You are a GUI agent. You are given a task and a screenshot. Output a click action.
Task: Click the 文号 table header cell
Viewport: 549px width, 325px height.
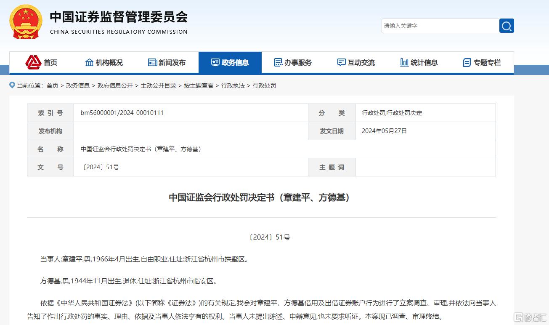click(x=50, y=167)
